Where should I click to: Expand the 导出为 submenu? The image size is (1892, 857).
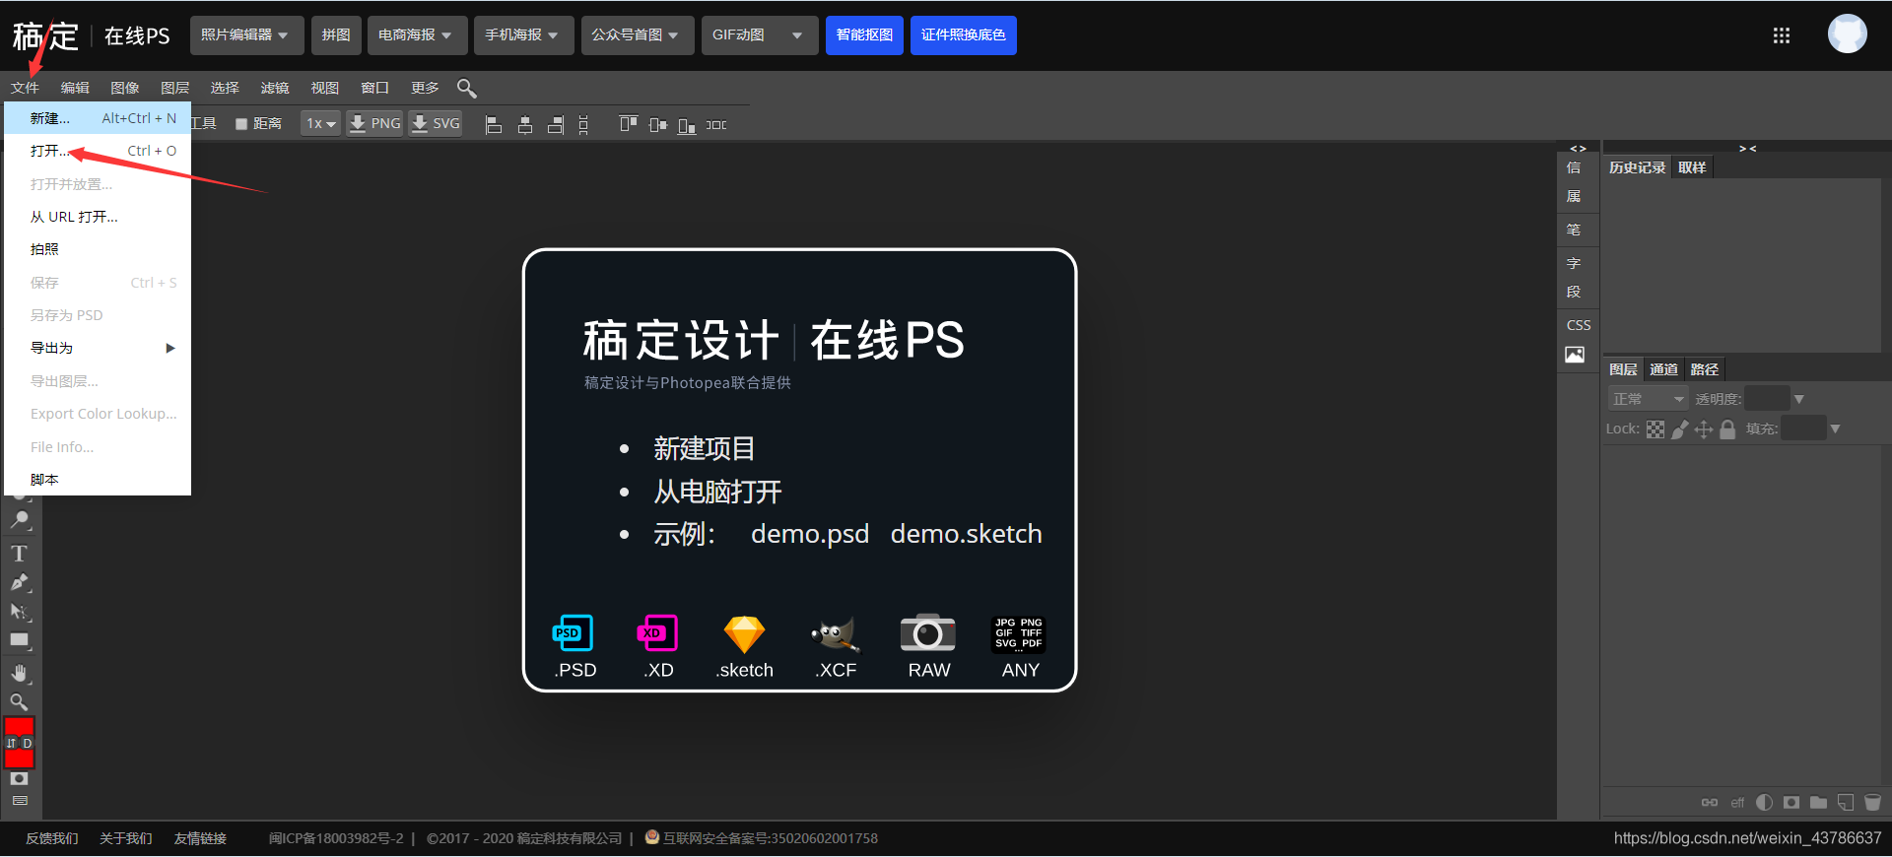(x=98, y=348)
